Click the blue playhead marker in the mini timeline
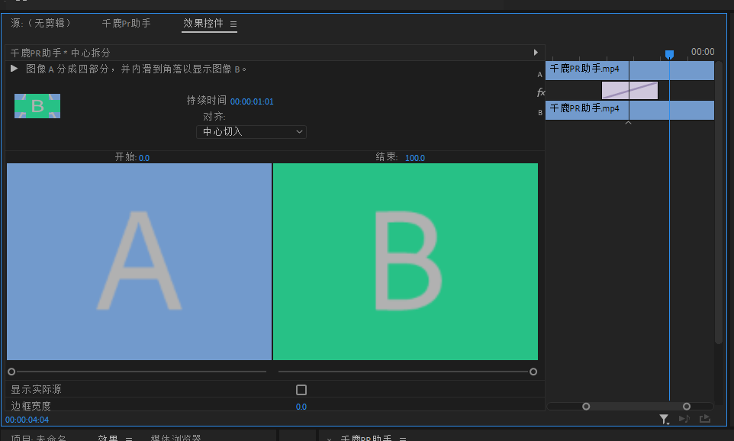 (669, 53)
